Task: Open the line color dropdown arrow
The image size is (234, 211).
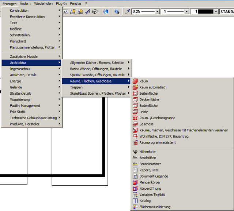Action: (216, 12)
